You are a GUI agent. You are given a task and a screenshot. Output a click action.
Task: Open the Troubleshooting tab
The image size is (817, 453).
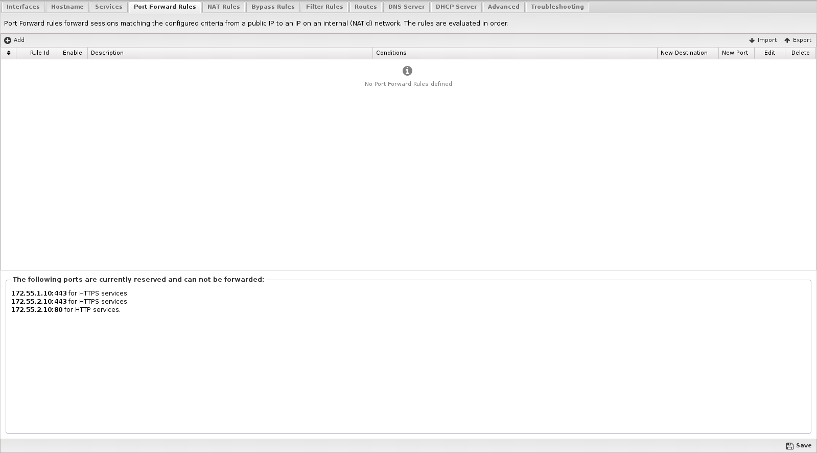coord(557,7)
